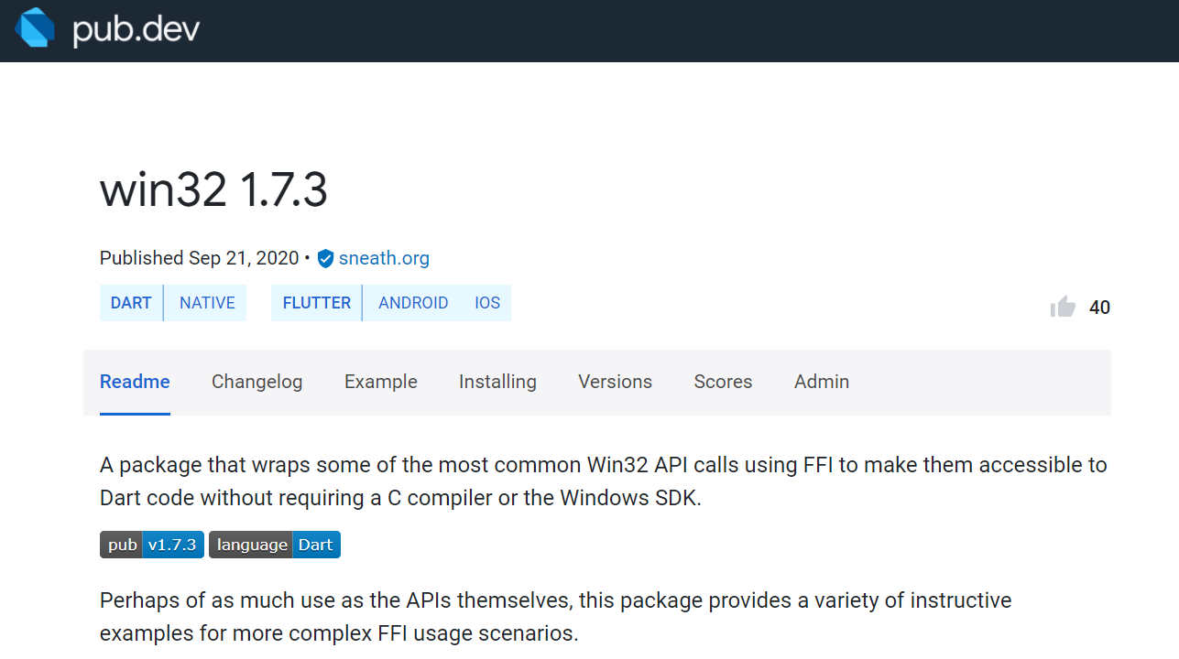Click the Dart logo icon in header
Screen dimensions: 1179x659
point(34,27)
